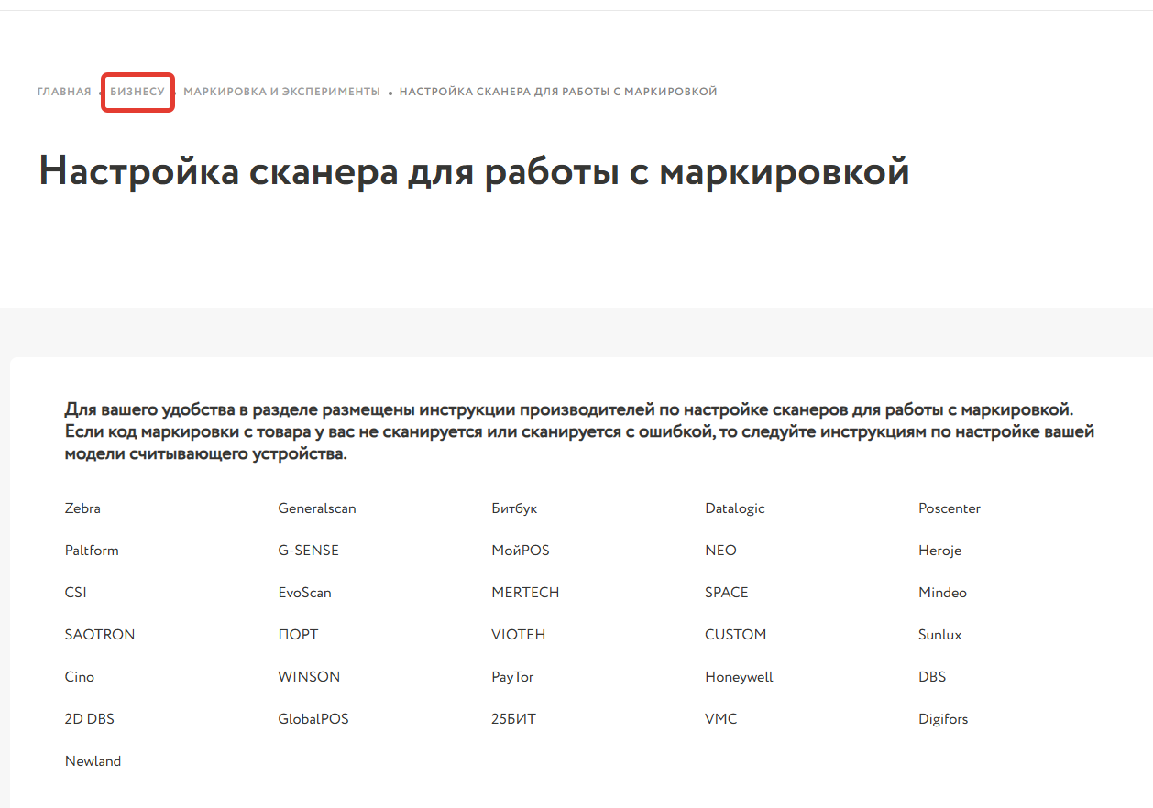Select the DBS link in last column
Viewport: 1153px width, 808px height.
932,677
